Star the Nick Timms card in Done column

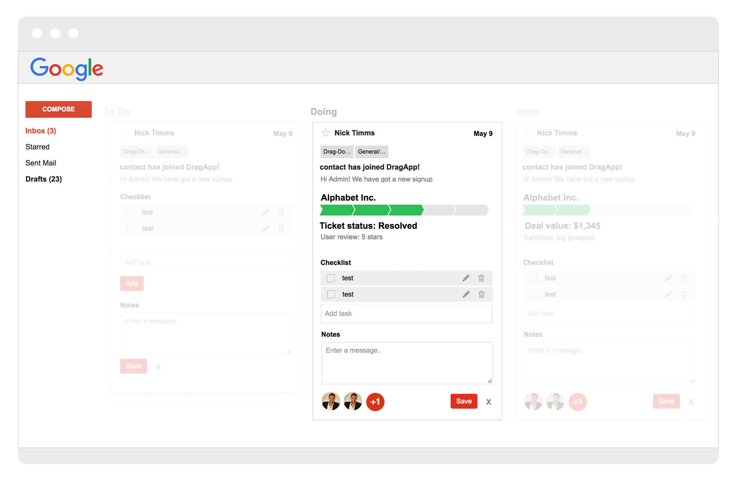[528, 133]
